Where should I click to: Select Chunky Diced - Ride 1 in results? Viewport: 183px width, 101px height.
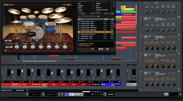pos(95,23)
